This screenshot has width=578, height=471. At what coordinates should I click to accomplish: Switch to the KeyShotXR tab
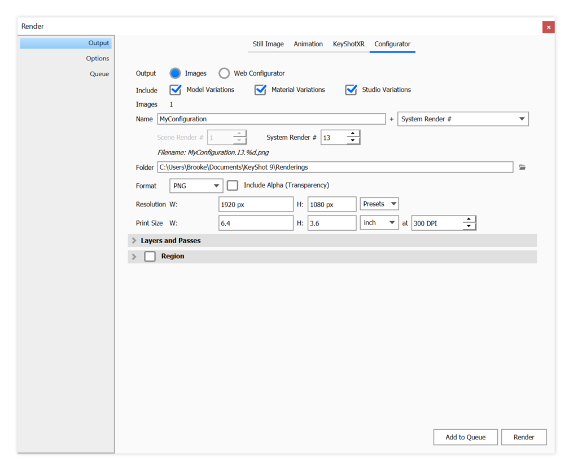click(348, 44)
